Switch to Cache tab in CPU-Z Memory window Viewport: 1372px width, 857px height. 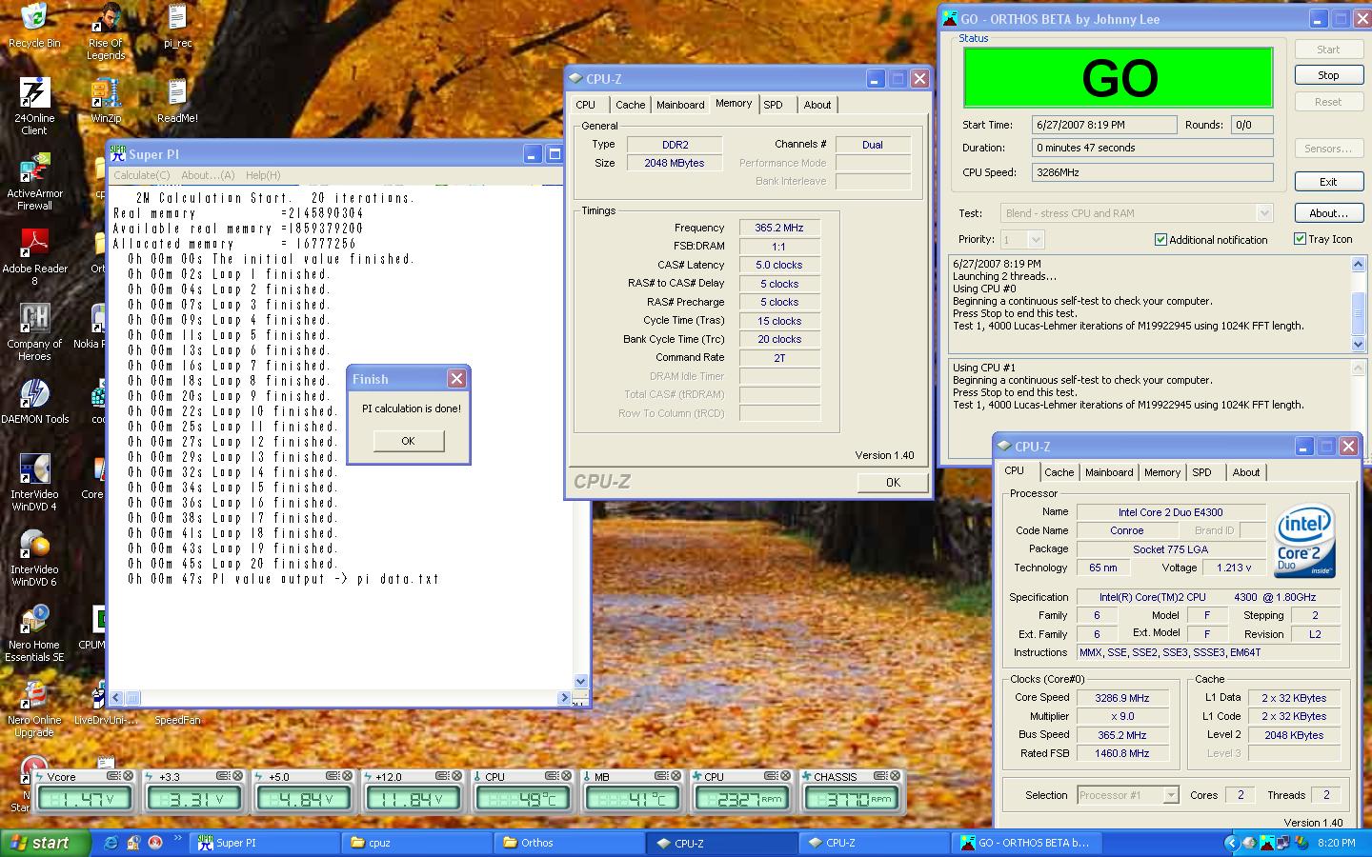coord(630,105)
